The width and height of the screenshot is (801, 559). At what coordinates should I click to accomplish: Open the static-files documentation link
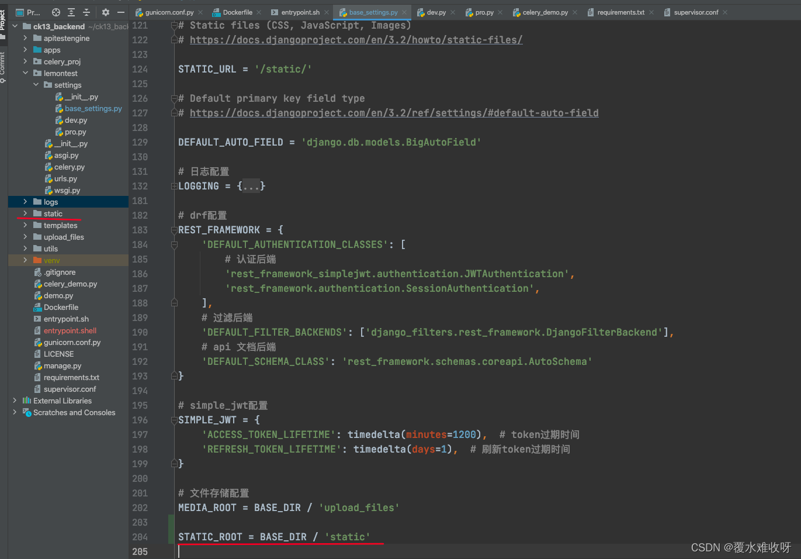356,40
